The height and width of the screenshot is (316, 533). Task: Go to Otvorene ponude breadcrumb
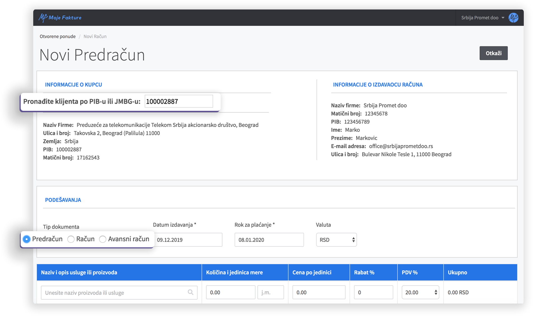(x=58, y=36)
